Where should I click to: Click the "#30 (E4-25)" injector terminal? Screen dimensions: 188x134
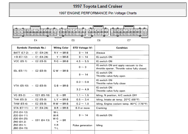tap(21, 118)
